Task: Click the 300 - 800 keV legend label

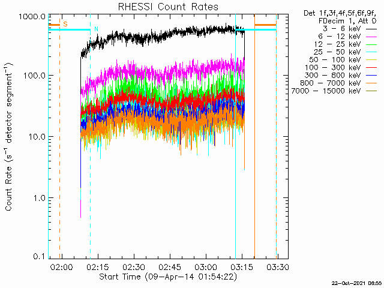Action: tap(333, 76)
